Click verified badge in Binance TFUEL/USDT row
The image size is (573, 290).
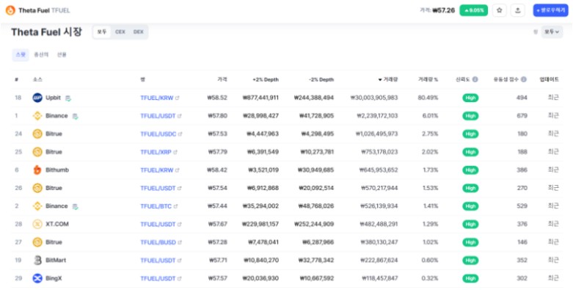(76, 116)
